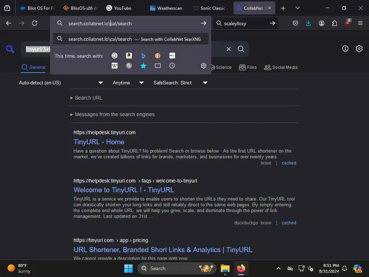Search this time with Amazon
The image size is (369, 277).
point(129,56)
